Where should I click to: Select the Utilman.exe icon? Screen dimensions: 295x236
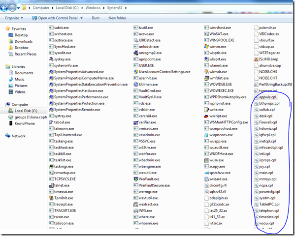[136, 85]
